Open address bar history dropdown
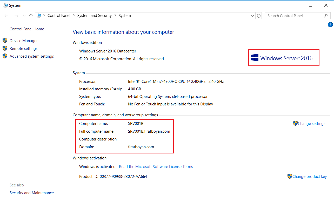This screenshot has width=334, height=202. 252,16
